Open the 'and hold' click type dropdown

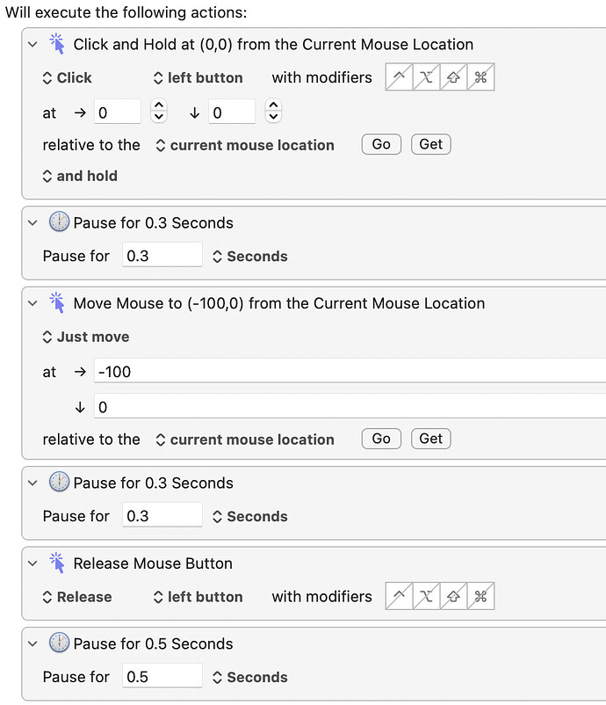[x=80, y=176]
